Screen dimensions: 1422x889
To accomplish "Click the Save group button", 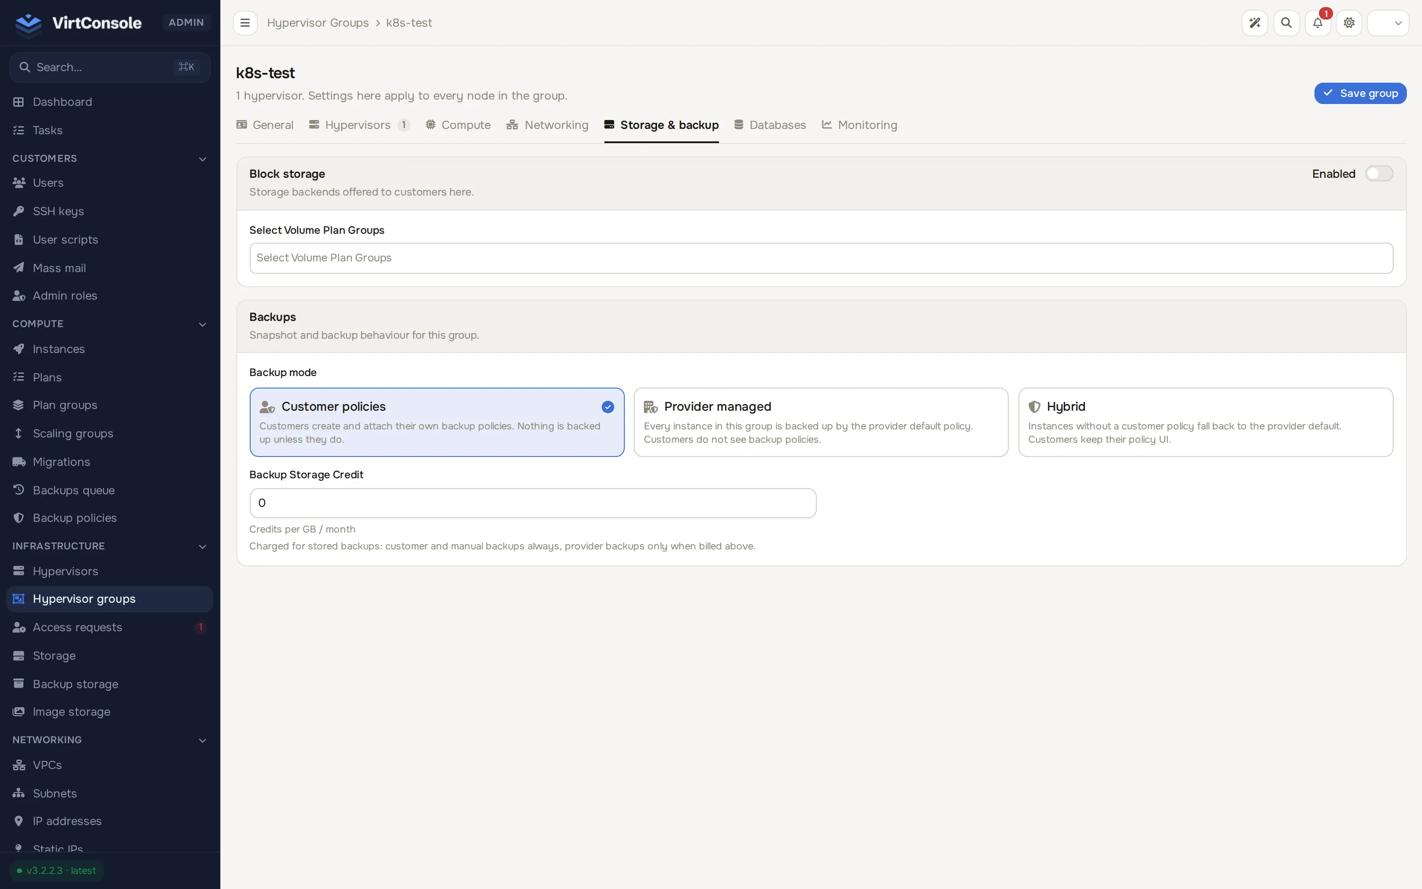I will 1360,93.
